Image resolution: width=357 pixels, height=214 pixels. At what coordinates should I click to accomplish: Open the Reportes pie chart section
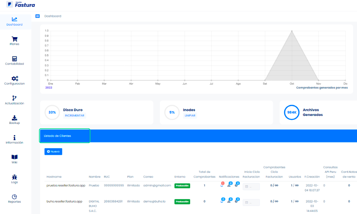(14, 199)
